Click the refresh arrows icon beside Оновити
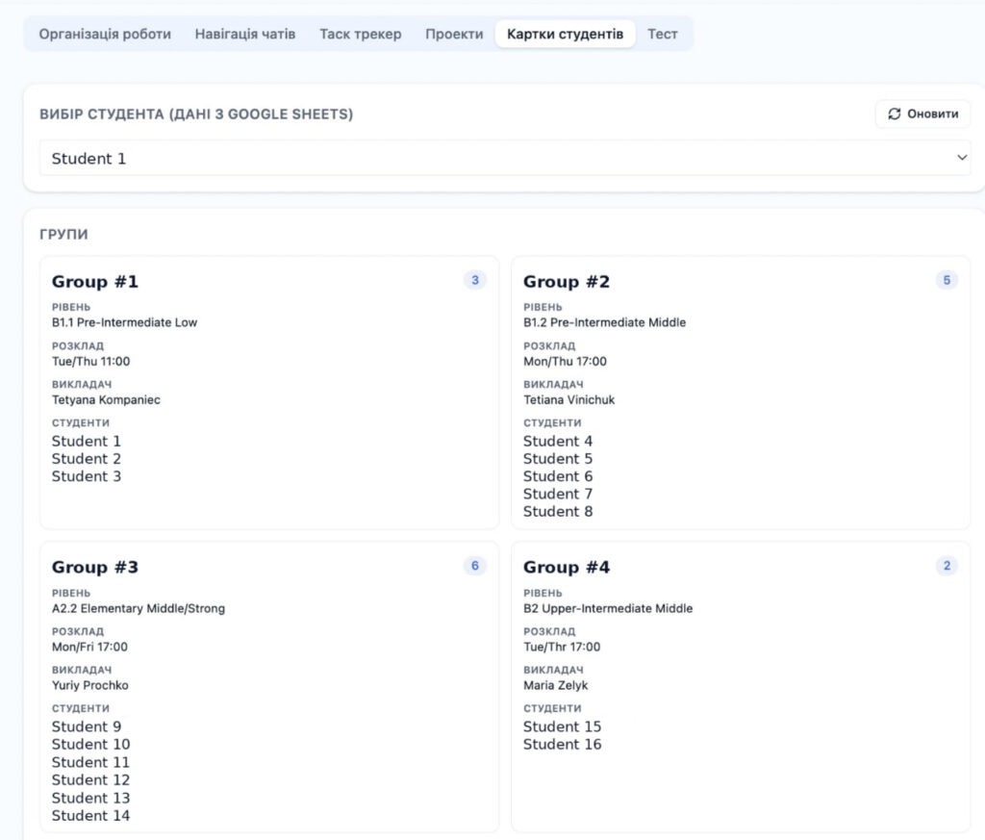This screenshot has width=985, height=840. (894, 114)
